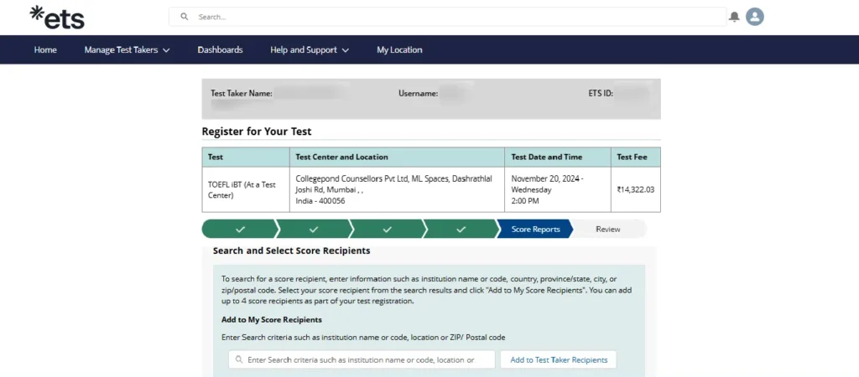This screenshot has height=377, width=859.
Task: Go to first completed step checkmark
Action: 239,229
